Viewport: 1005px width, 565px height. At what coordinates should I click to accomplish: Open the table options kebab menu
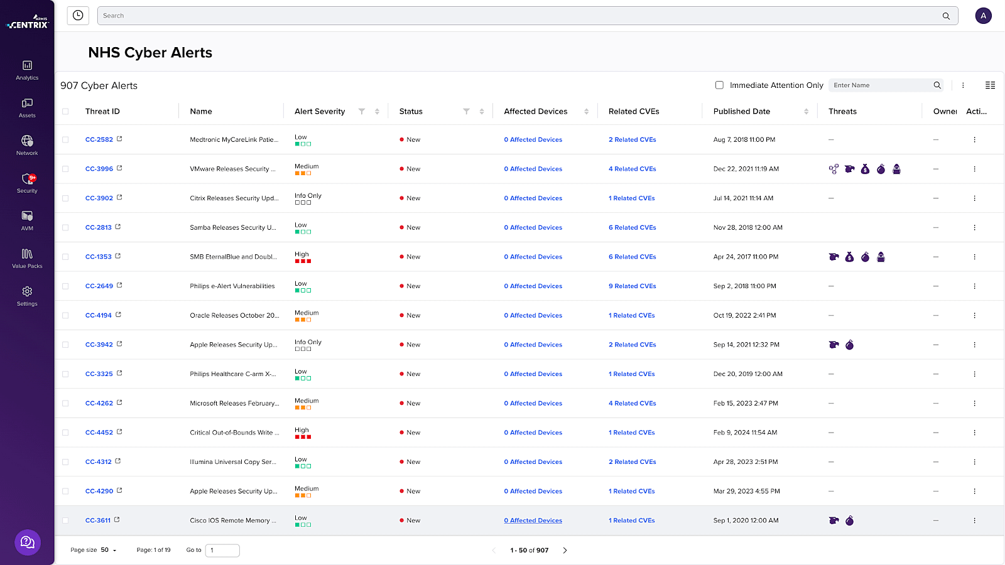click(x=963, y=85)
